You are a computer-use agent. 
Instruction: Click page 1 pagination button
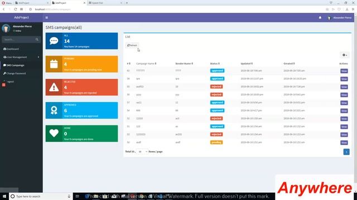point(346,152)
